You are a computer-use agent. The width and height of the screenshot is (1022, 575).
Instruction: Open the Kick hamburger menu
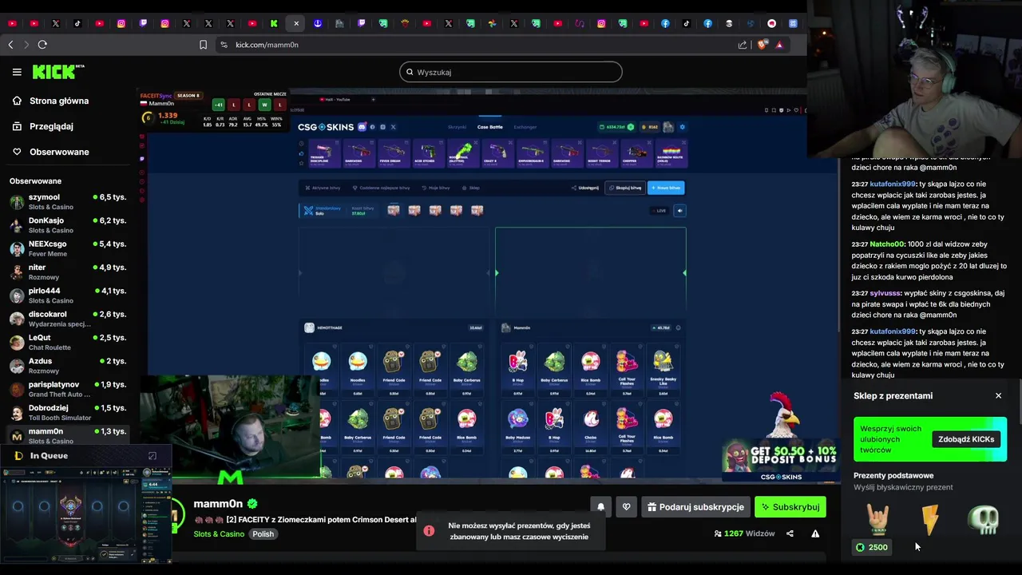pos(17,72)
